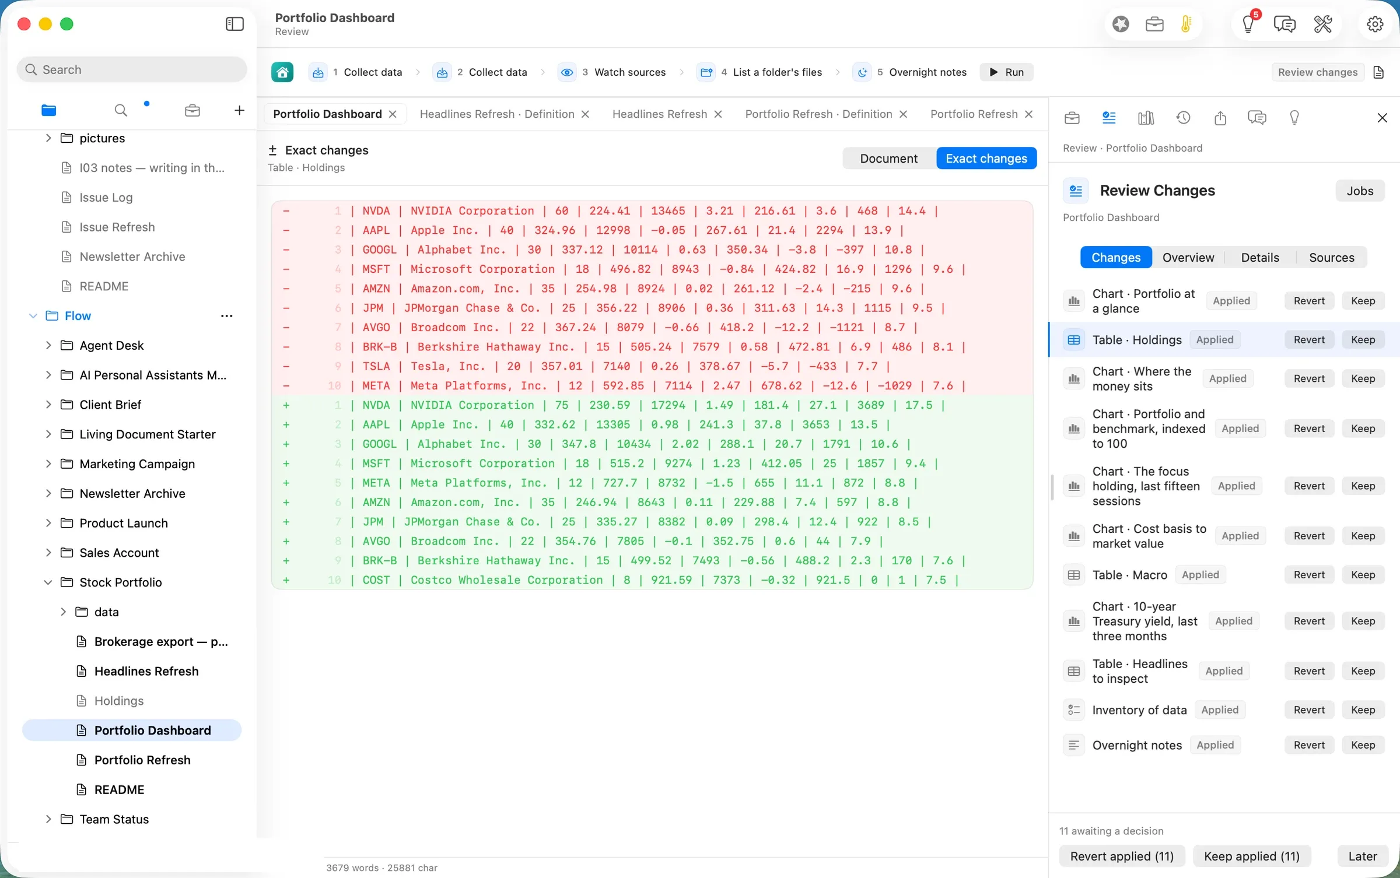Select the Exact changes view toggle
Image resolution: width=1400 pixels, height=878 pixels.
click(x=986, y=159)
